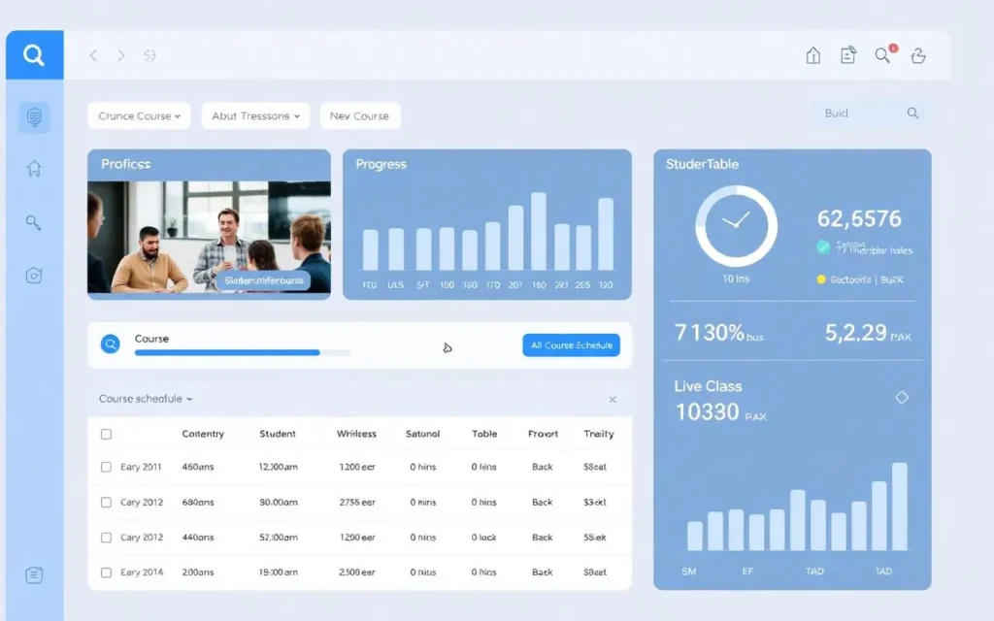Click the Student column header
Image resolution: width=994 pixels, height=621 pixels.
278,435
